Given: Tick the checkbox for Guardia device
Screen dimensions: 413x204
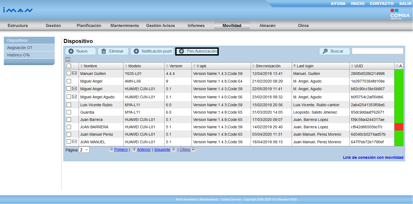Looking at the screenshot, I should (x=69, y=112).
